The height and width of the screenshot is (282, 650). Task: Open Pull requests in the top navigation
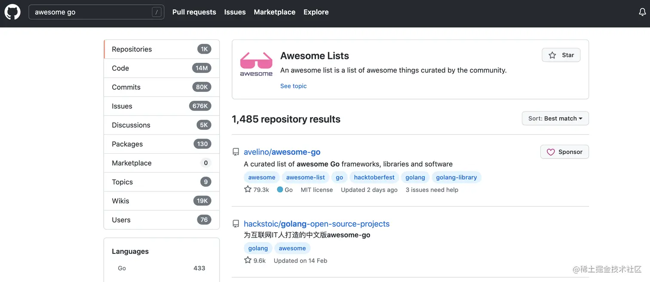point(194,12)
